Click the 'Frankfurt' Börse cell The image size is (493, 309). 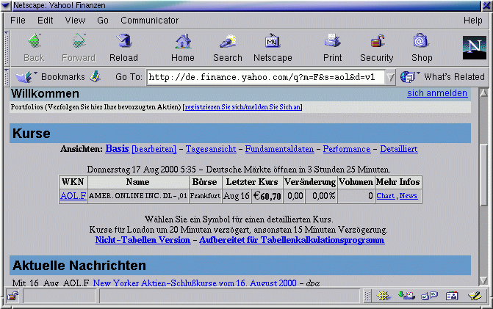(205, 196)
